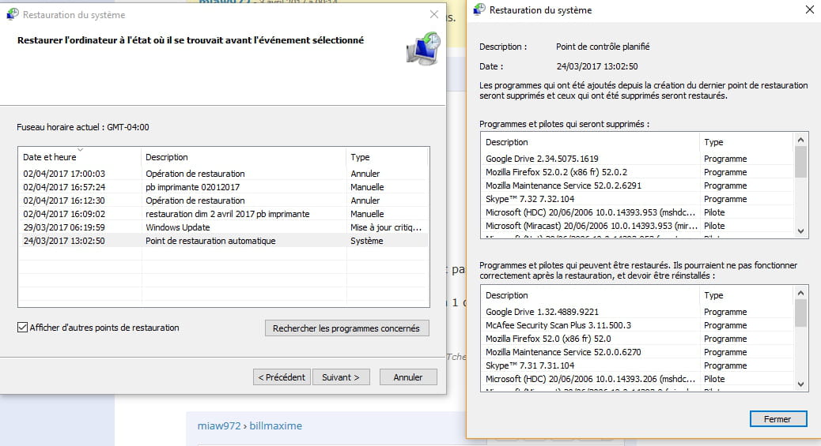Sort by the Date et heure column header
821x446 pixels.
point(80,157)
